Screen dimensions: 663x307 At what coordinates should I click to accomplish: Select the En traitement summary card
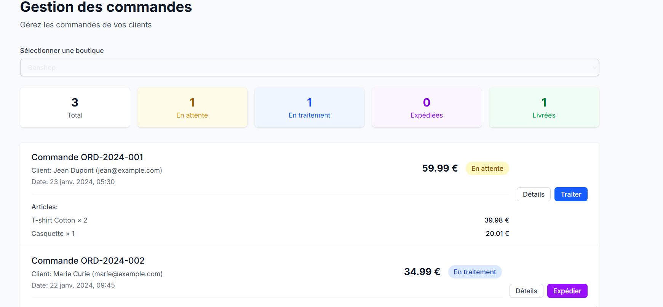tap(309, 108)
